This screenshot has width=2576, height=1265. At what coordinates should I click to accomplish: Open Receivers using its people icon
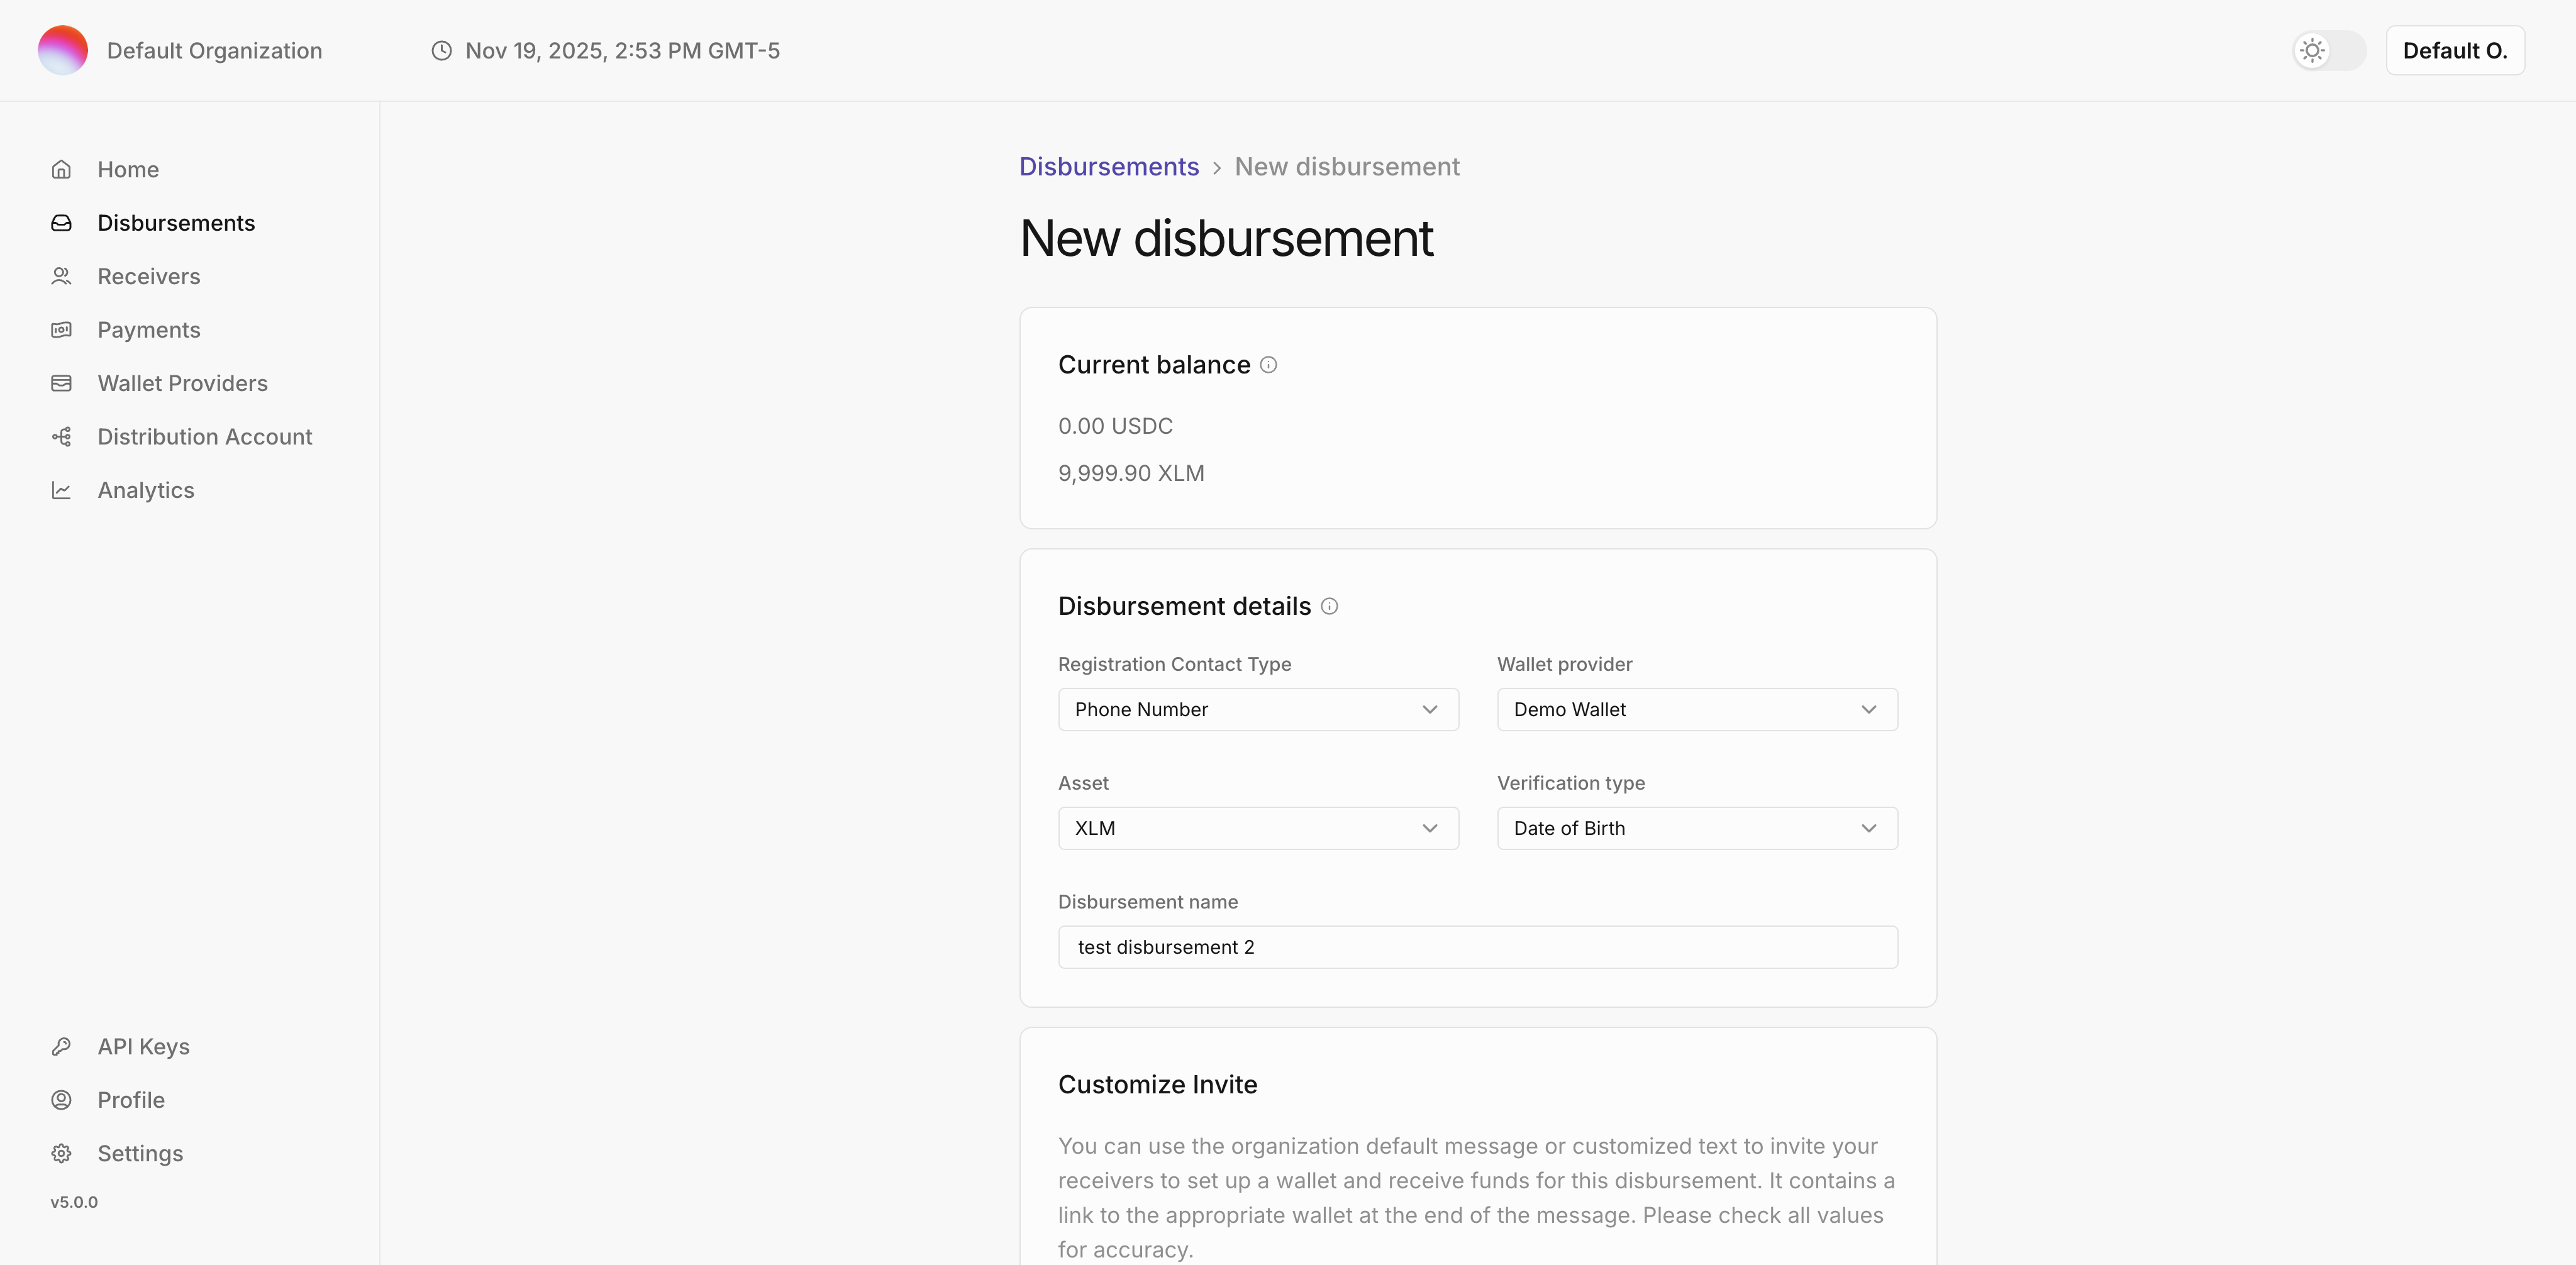click(62, 276)
